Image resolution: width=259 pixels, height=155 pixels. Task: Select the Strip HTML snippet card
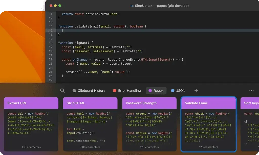pyautogui.click(x=90, y=124)
